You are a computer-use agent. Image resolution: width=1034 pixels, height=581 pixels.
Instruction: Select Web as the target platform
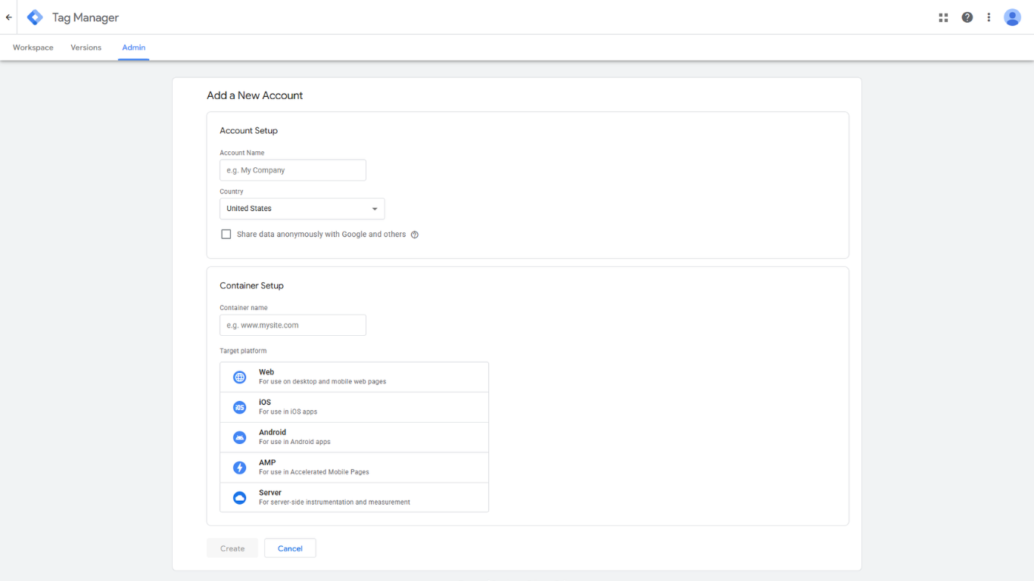coord(353,376)
